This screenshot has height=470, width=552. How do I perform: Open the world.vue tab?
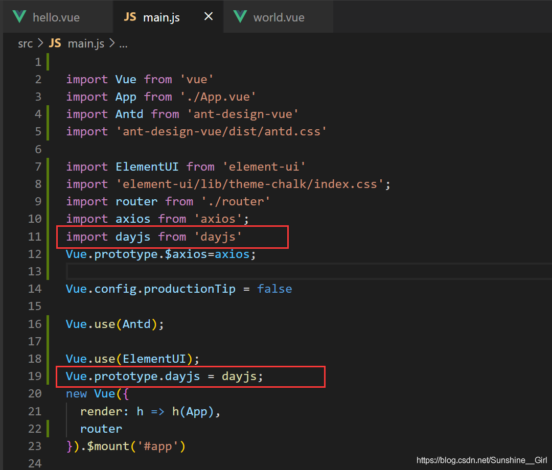point(279,17)
